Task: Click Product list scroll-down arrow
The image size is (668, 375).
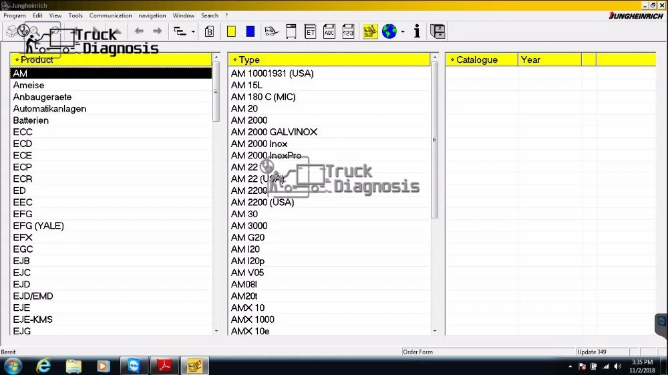Action: 216,331
